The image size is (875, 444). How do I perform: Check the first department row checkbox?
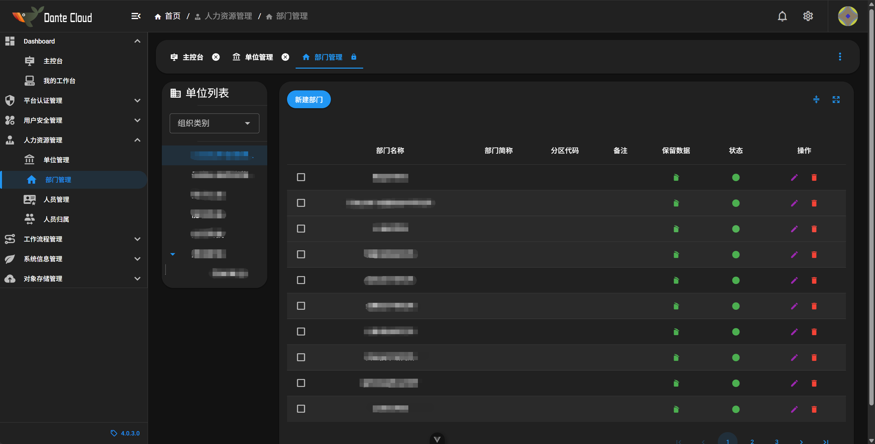point(301,177)
